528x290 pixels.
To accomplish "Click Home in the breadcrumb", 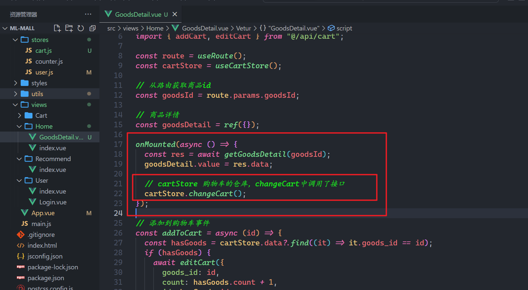I will [x=155, y=29].
